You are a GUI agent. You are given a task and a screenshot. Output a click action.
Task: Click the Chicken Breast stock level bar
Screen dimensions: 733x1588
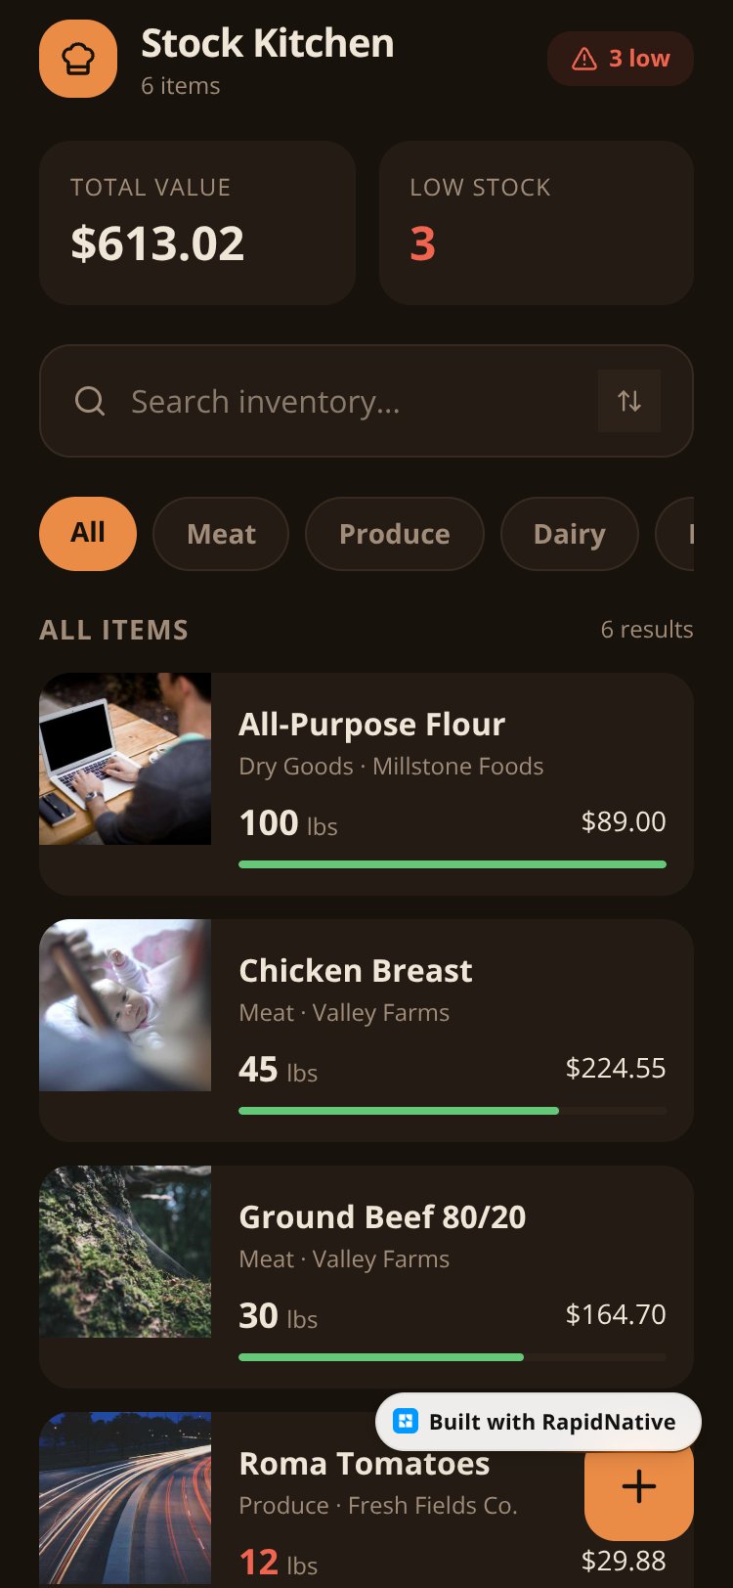coord(453,1111)
